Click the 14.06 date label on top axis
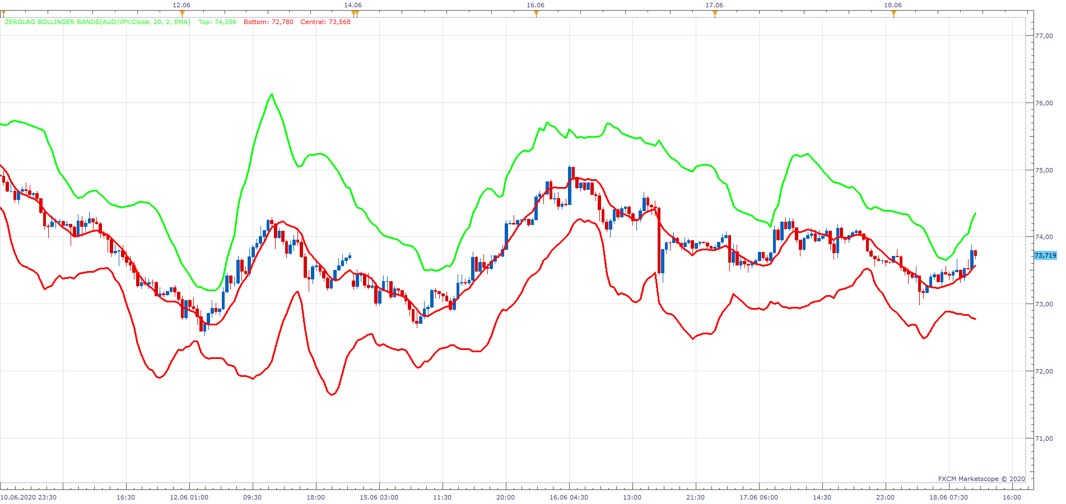Image resolution: width=1066 pixels, height=504 pixels. (353, 5)
